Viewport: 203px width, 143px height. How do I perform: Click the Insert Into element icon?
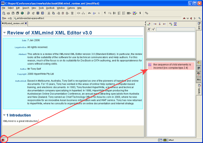159,24
